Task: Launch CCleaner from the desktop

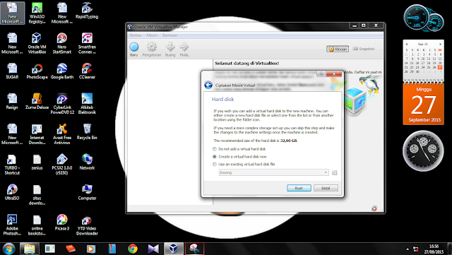Action: point(87,71)
